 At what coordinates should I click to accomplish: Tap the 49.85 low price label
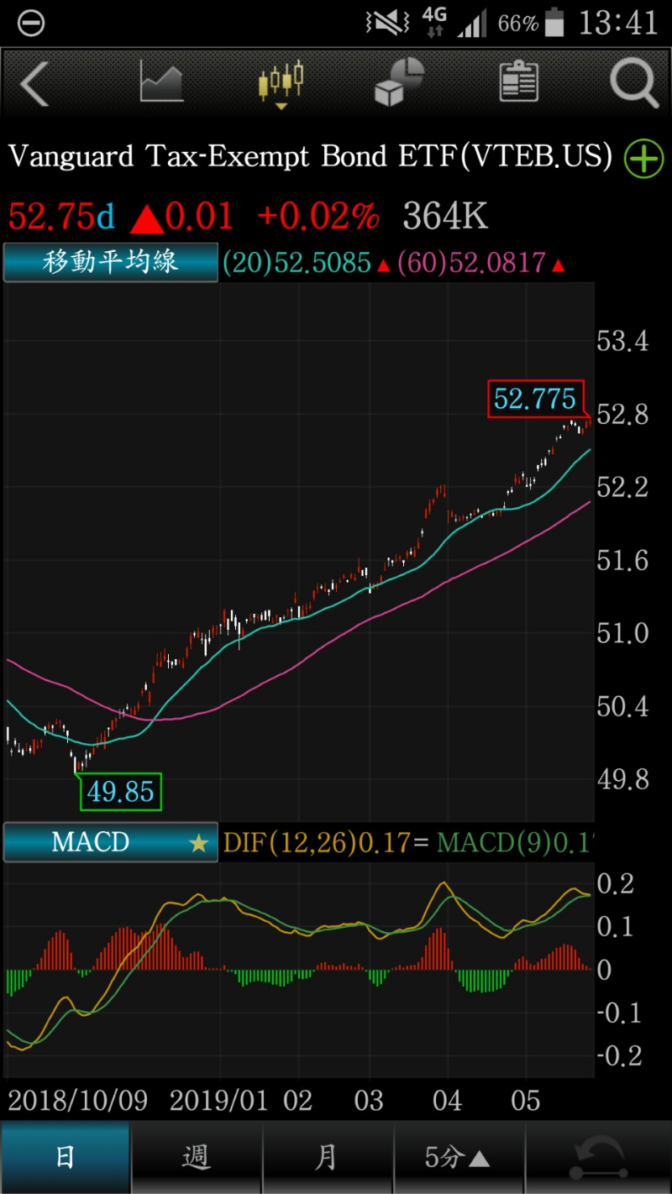(121, 792)
